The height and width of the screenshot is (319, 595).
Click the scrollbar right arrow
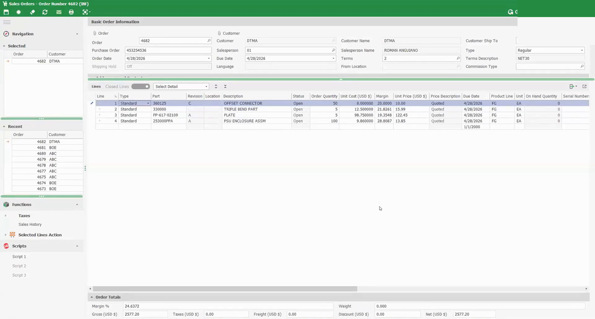click(586, 289)
